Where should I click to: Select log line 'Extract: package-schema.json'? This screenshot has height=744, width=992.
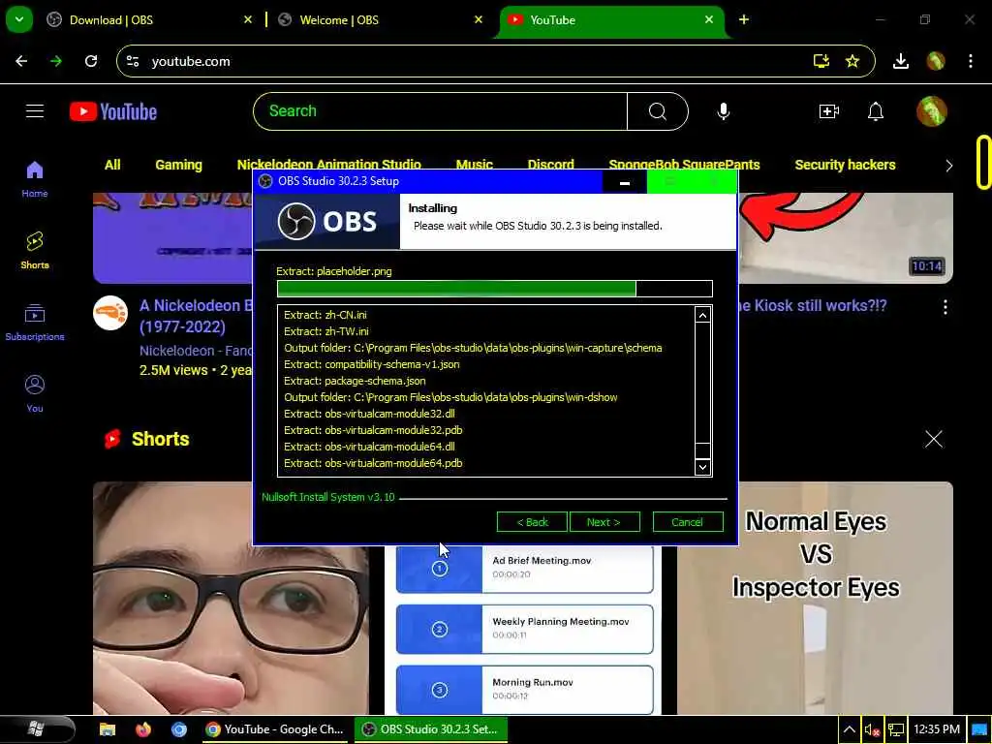pos(355,381)
